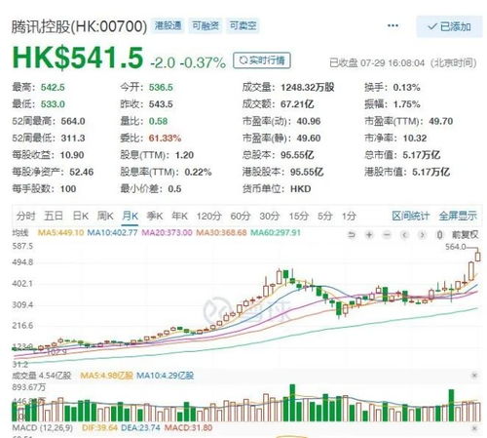487x438 pixels.
Task: Click the chart right-arrow pan icon
Action: (422, 234)
